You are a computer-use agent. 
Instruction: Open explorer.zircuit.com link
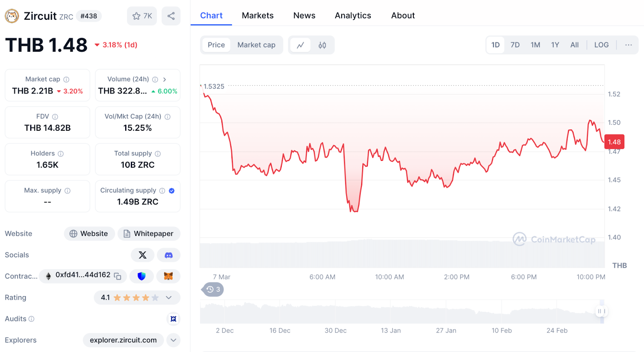(123, 340)
